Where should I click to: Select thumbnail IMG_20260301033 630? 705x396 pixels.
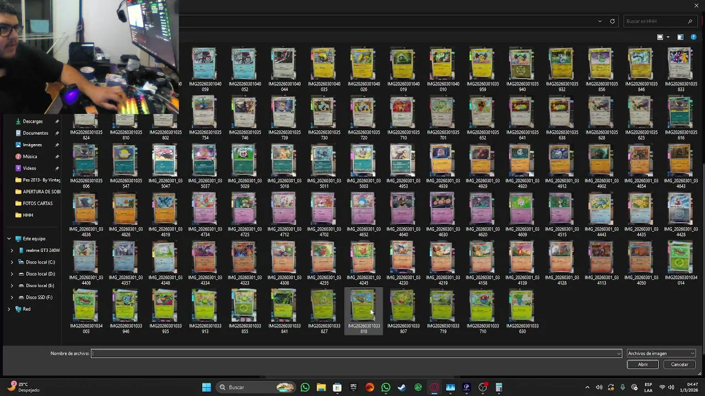point(522,312)
